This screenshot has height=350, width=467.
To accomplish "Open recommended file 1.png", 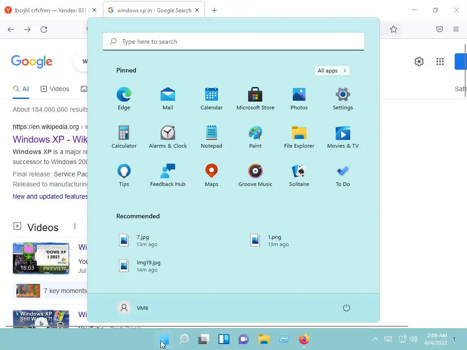I will point(270,241).
